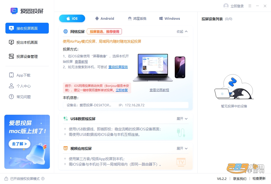Switch to the Android tab
This screenshot has width=271, height=184.
[105, 18]
